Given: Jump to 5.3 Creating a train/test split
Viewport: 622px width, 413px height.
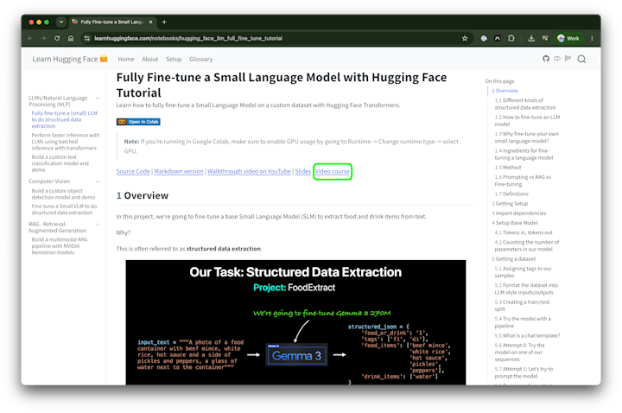Looking at the screenshot, I should pyautogui.click(x=522, y=306).
